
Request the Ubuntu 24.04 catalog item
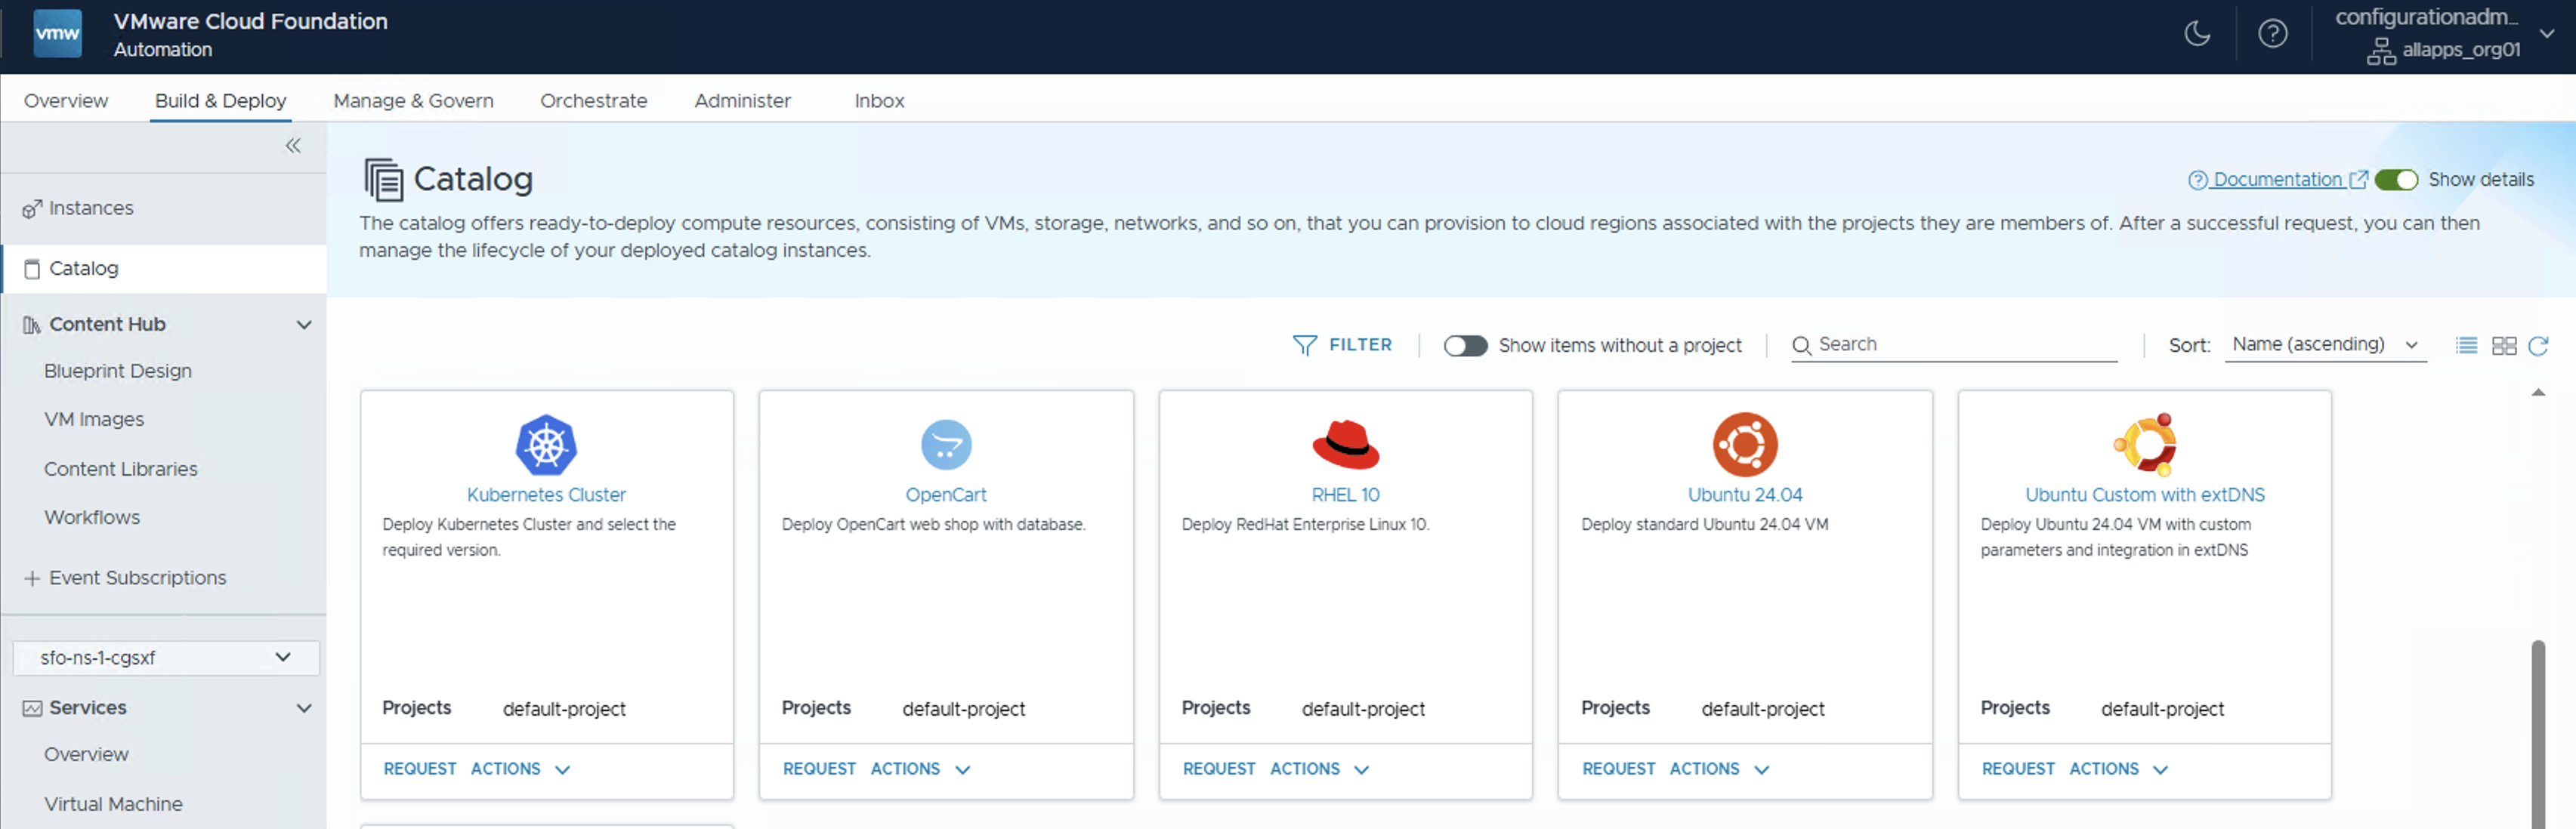tap(1617, 769)
